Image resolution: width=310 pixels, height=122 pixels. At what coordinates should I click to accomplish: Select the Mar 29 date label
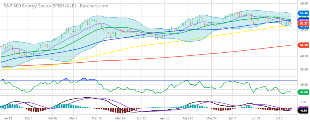(x=120, y=119)
